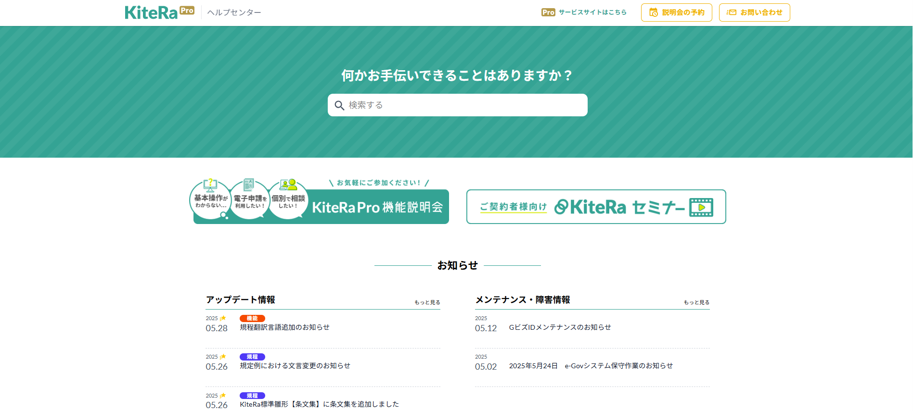Viewport: 913px width, 411px height.
Task: Open KiteRa標準雛形【条文集】 announcement
Action: point(319,404)
